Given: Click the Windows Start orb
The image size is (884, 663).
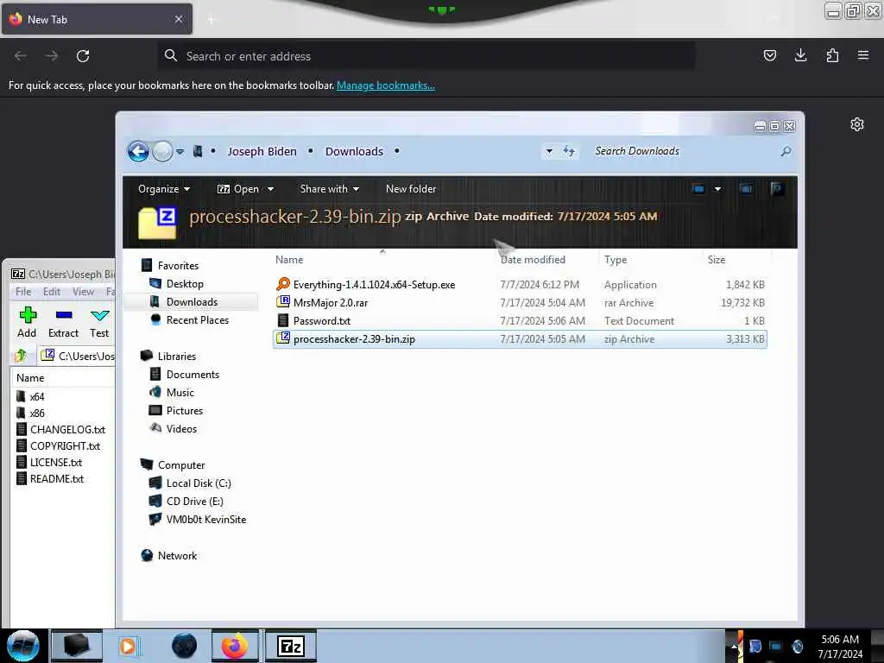Looking at the screenshot, I should pyautogui.click(x=22, y=646).
